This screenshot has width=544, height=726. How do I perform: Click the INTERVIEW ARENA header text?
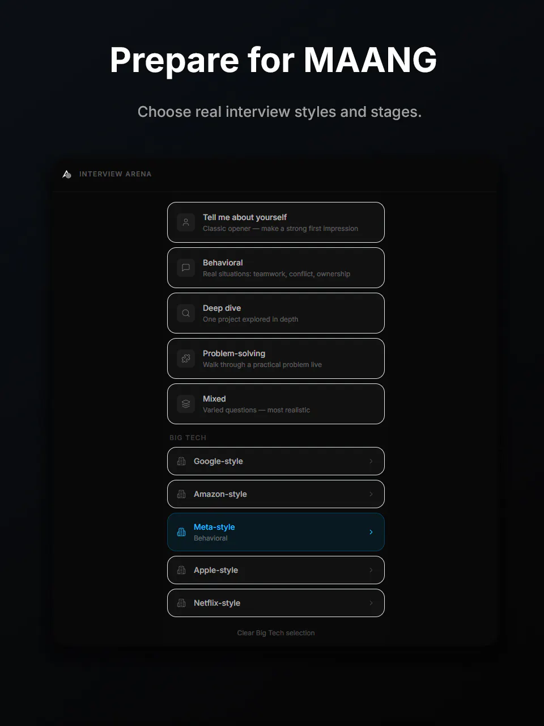116,174
